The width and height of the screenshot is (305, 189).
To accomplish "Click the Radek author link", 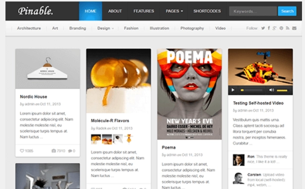I will coord(101,128).
